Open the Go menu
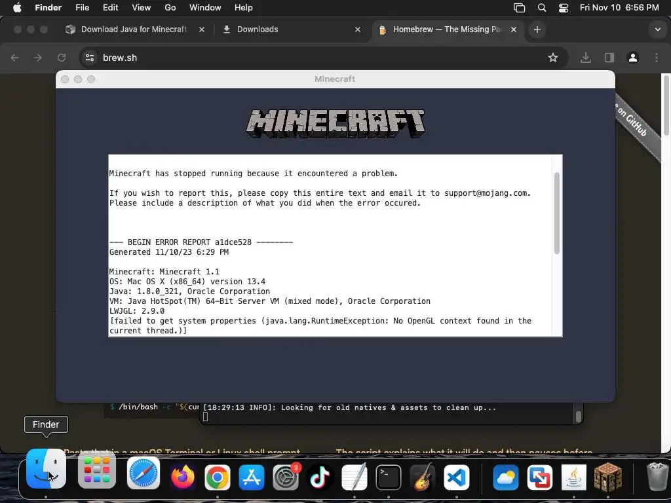The height and width of the screenshot is (503, 671). 170,8
